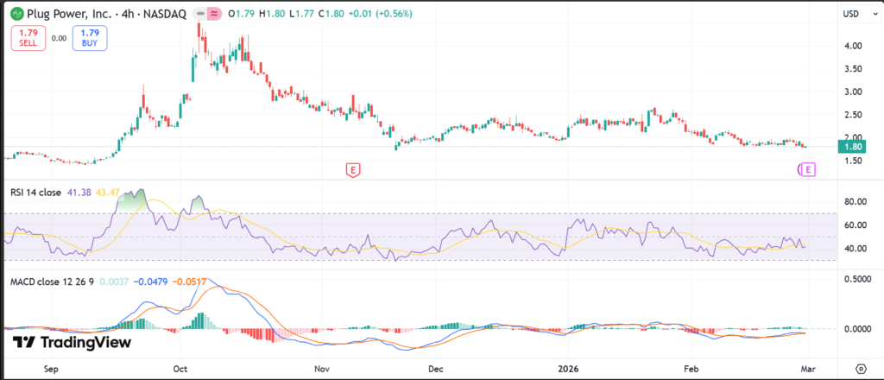Open chart settings gear at bottom right

(x=860, y=368)
